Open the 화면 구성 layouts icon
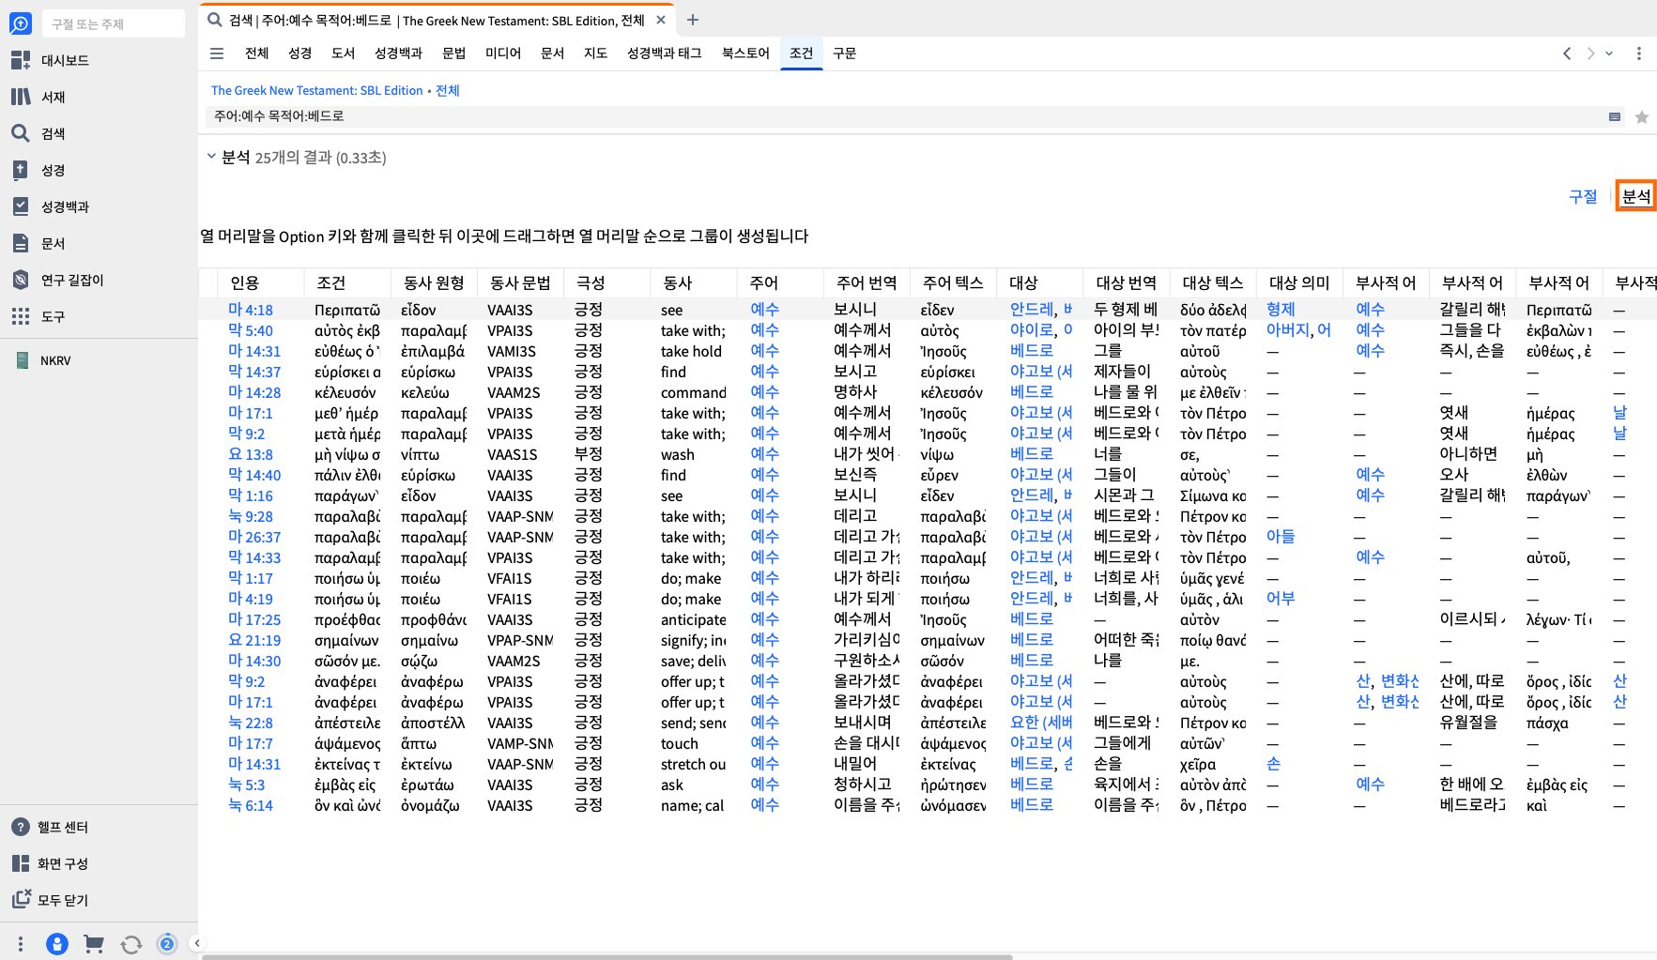The image size is (1657, 960). (20, 863)
